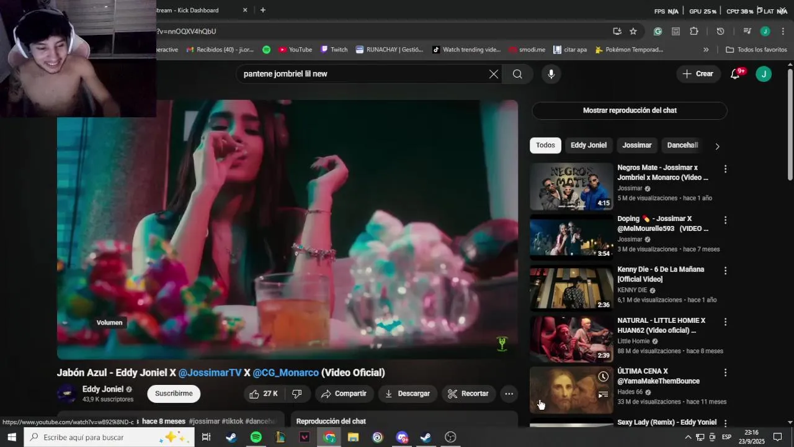794x447 pixels.
Task: Open options for Kenny Die video
Action: point(725,271)
